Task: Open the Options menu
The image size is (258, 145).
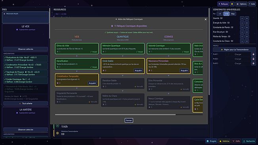Action: (241, 4)
